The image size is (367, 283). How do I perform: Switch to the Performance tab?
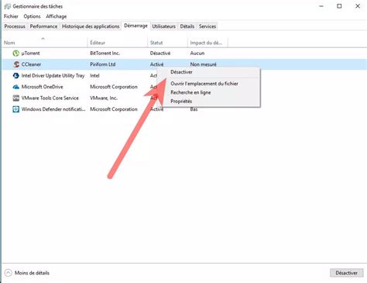click(43, 26)
